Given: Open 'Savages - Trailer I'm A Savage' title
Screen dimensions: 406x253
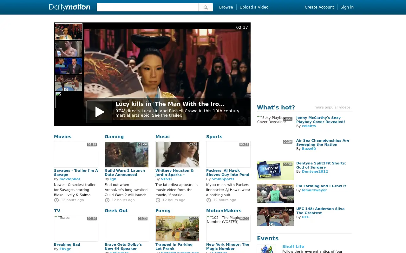Looking at the screenshot, I should coord(76,173).
